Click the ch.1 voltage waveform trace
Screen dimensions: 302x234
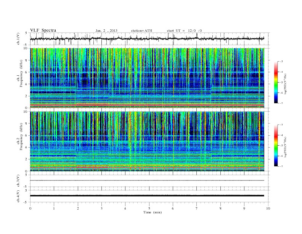click(147, 39)
